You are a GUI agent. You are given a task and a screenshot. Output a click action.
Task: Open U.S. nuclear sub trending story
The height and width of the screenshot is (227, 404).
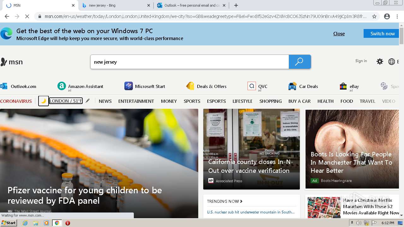click(251, 212)
